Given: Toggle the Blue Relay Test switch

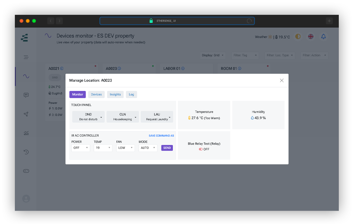Looking at the screenshot, I should click(201, 149).
